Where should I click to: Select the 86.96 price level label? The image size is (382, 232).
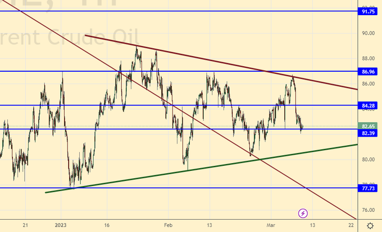369,72
